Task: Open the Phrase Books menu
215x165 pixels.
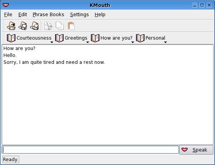Action: coord(48,15)
